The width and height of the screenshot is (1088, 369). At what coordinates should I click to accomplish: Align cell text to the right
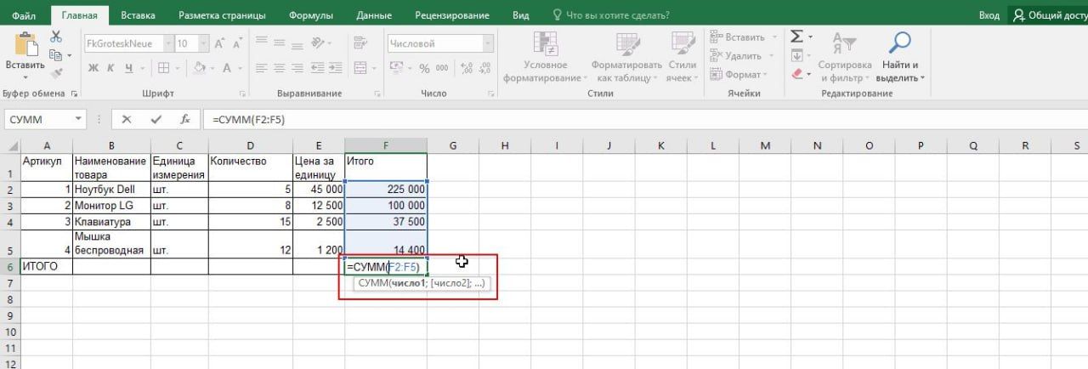[299, 68]
